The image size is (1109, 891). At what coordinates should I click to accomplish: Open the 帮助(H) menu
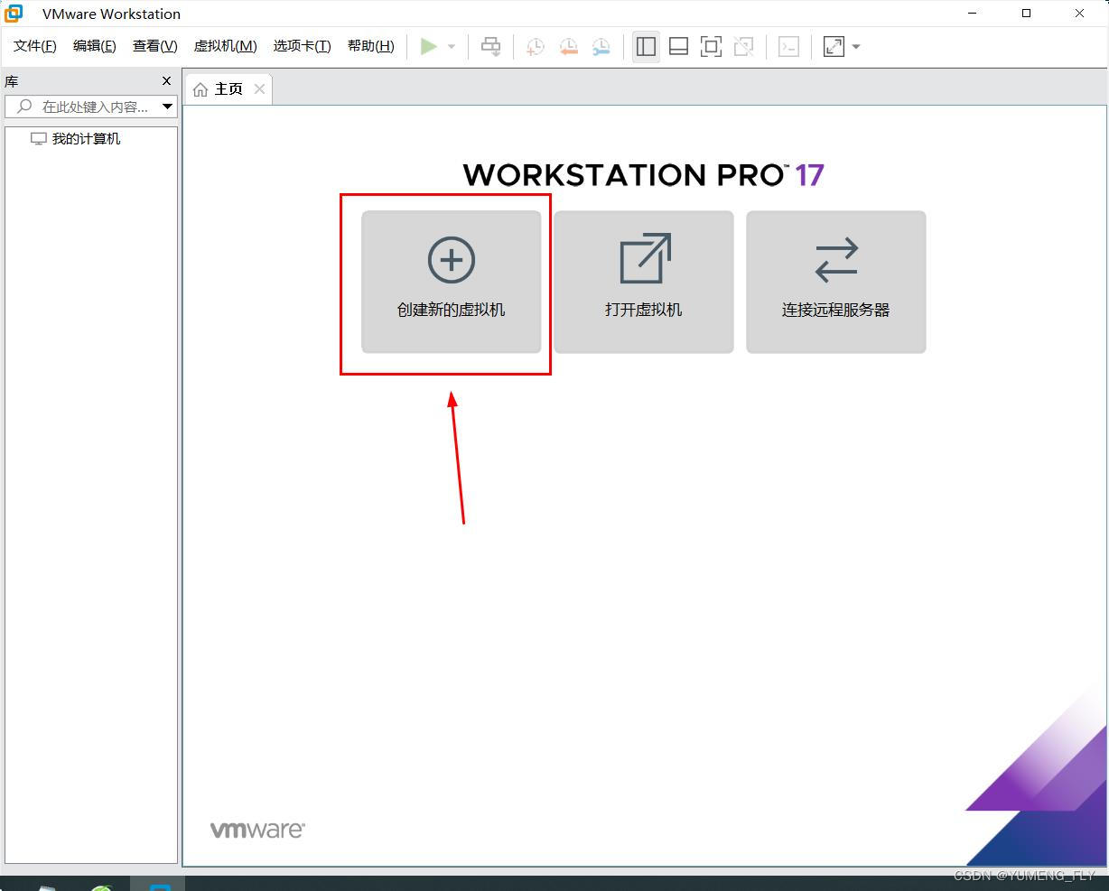[x=371, y=46]
